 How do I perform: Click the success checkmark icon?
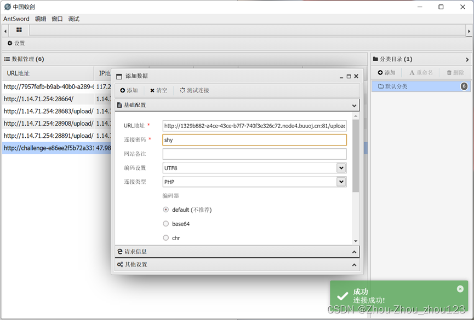[342, 296]
